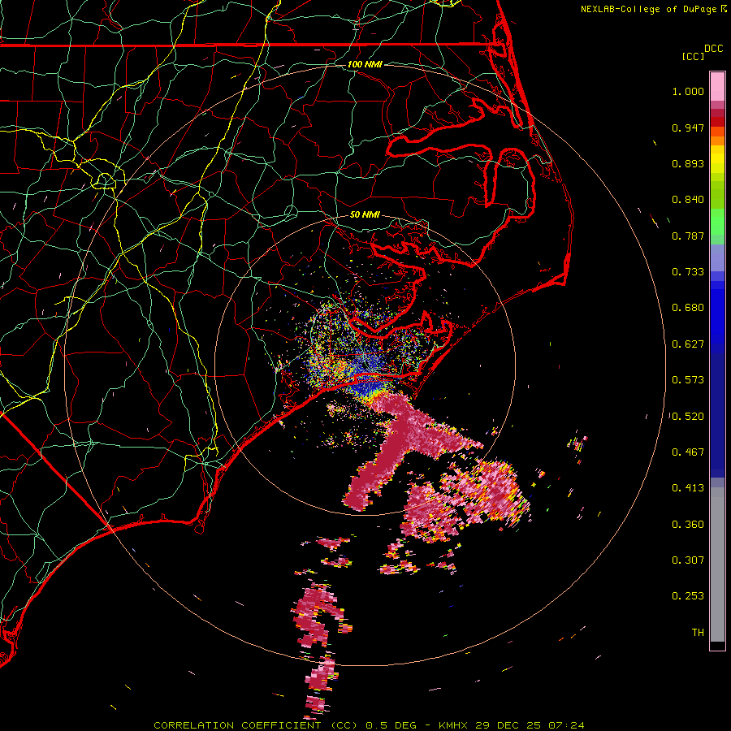Pick the bright green band of the color bar
The height and width of the screenshot is (731, 731).
tap(717, 222)
